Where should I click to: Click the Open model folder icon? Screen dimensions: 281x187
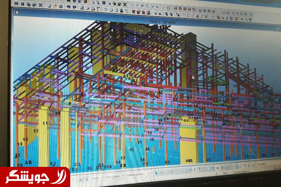point(55,6)
